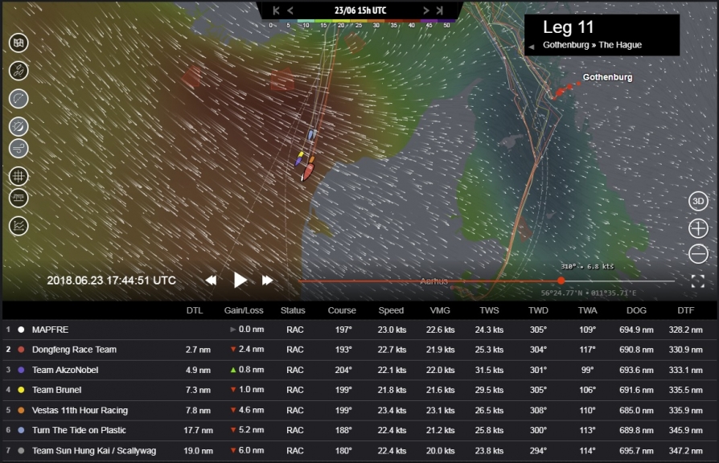Select Team Sun Hung Kai / Scallywag row
This screenshot has height=463, width=719.
[359, 450]
